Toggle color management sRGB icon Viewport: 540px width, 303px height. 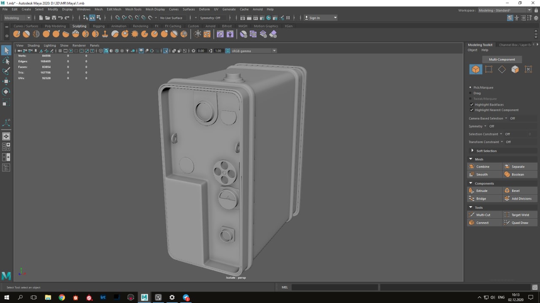click(228, 51)
